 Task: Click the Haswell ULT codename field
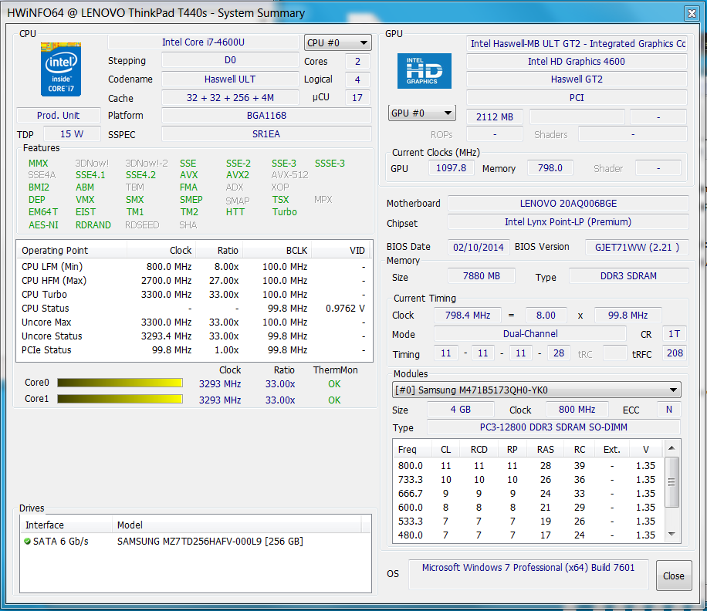[230, 79]
